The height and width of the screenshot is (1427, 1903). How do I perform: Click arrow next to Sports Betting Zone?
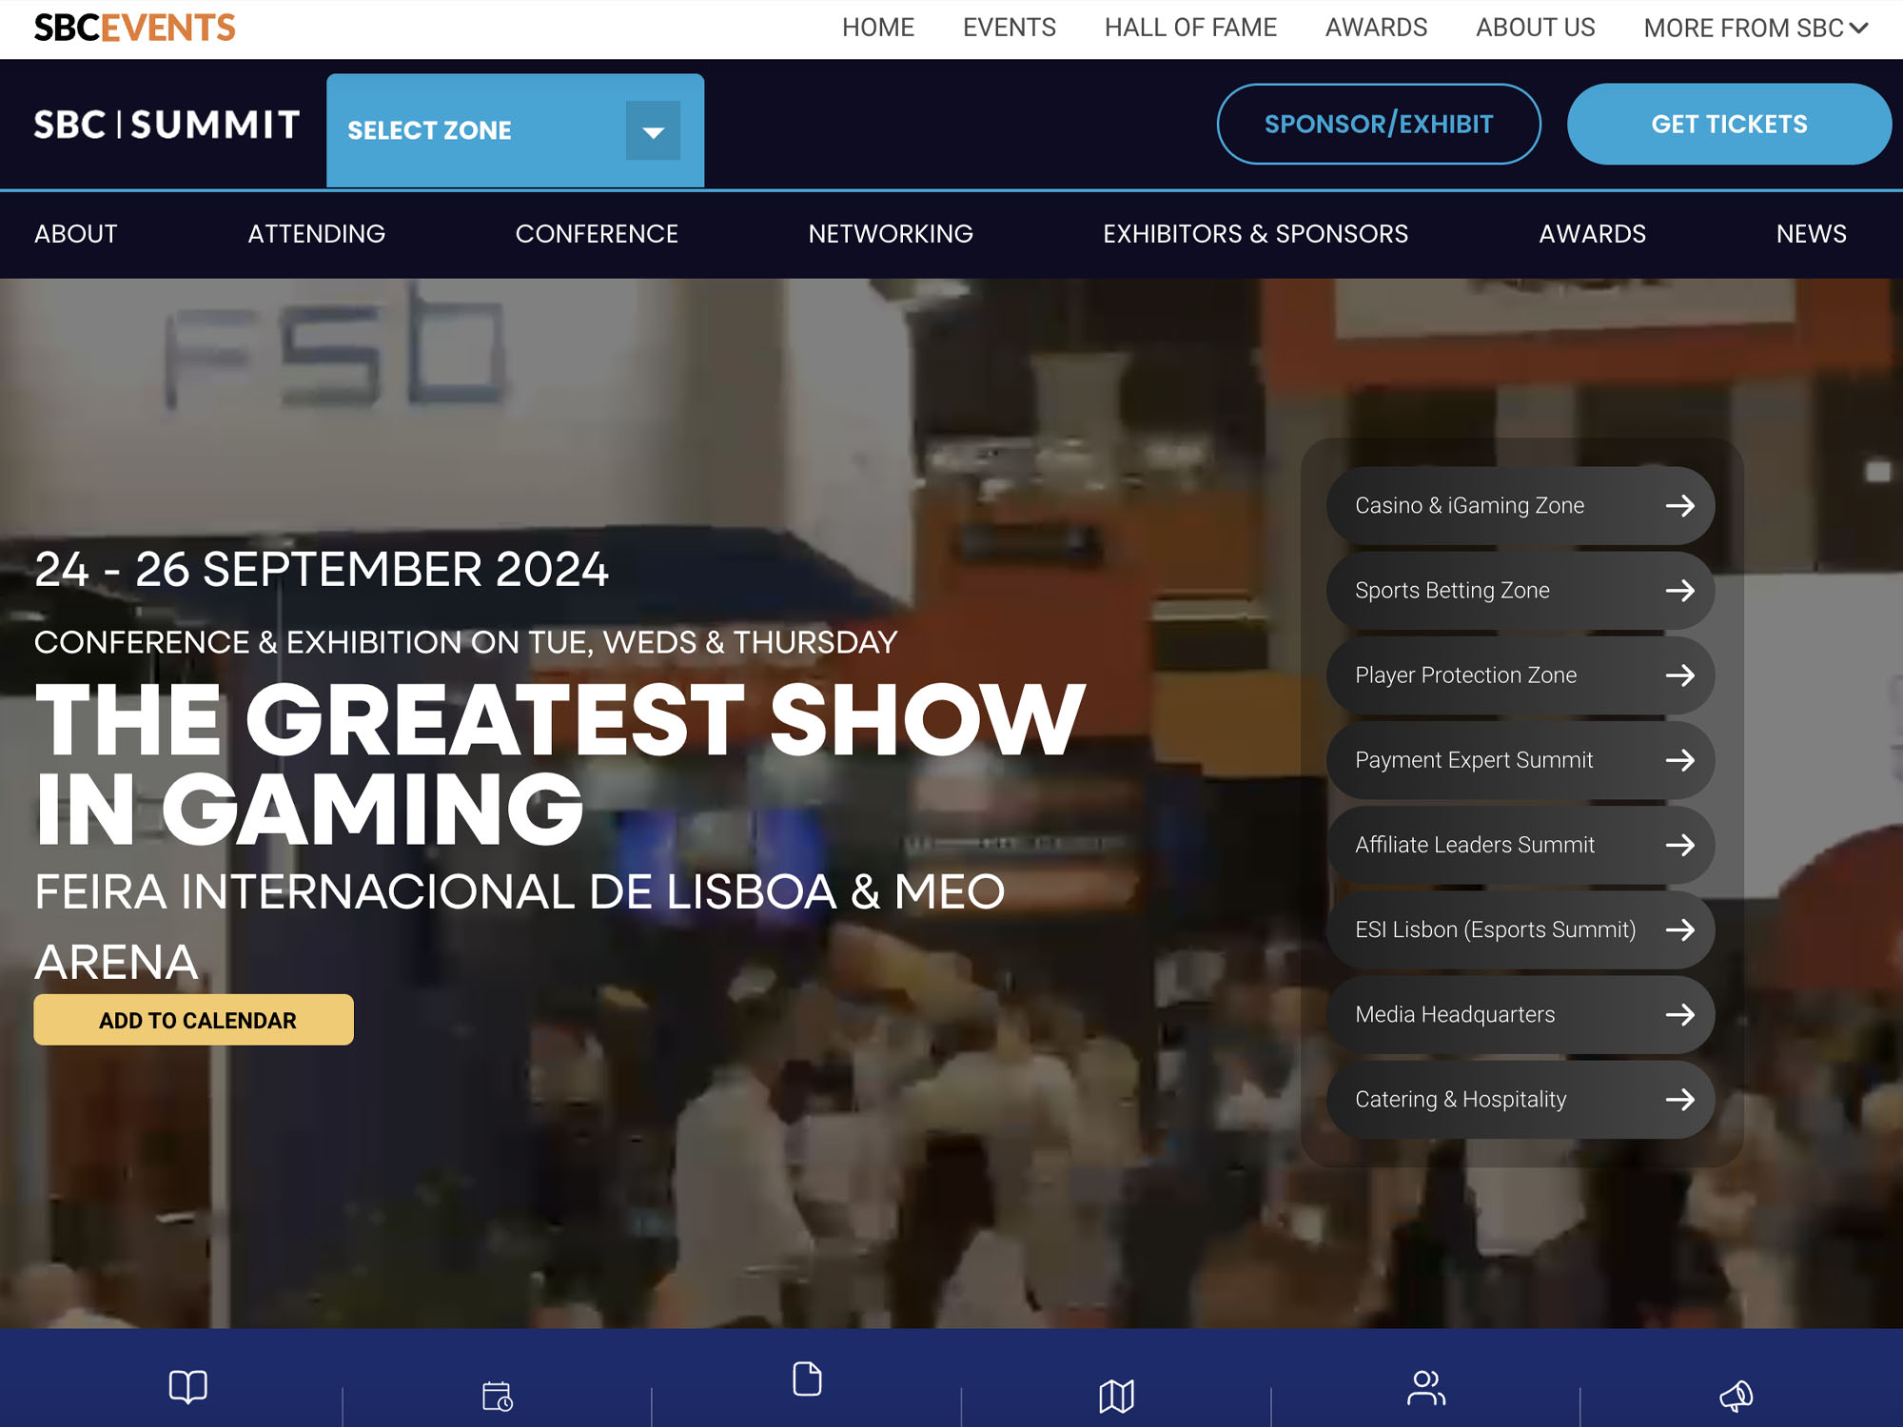point(1680,590)
